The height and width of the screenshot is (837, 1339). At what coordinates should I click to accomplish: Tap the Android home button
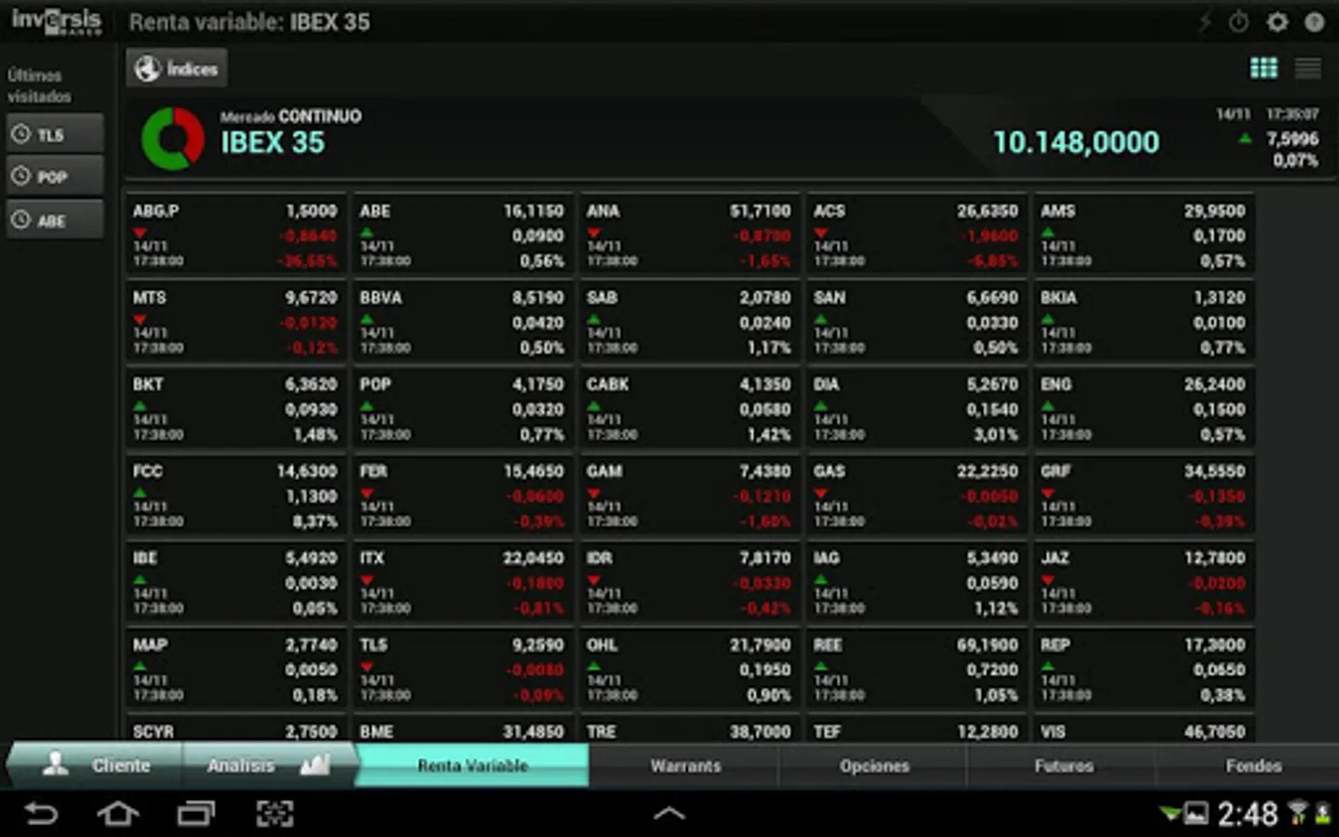[x=118, y=814]
